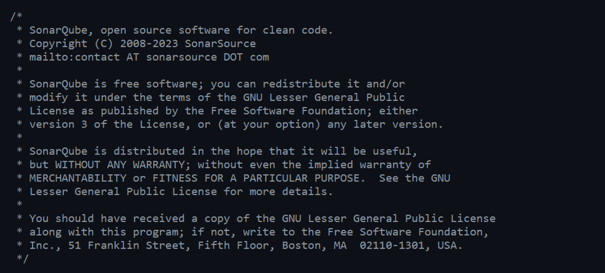Click the mailto:contact text
The width and height of the screenshot is (605, 273).
point(74,57)
